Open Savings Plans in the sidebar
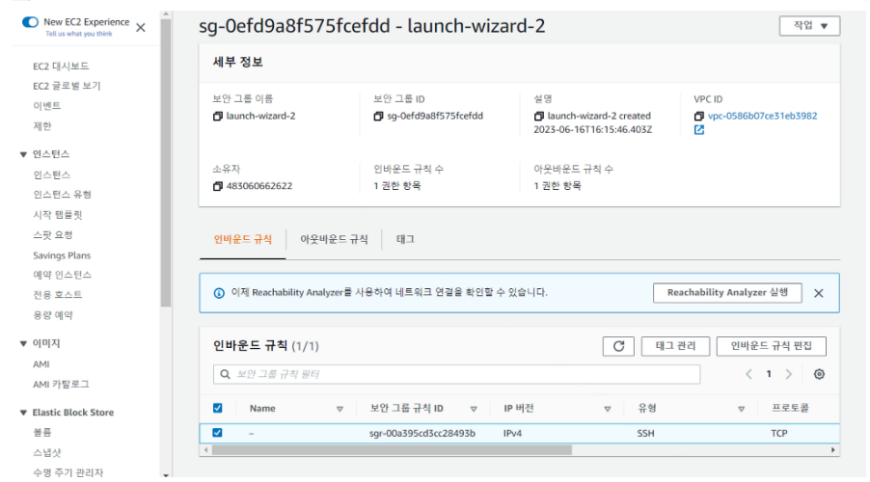This screenshot has width=870, height=482. coord(62,255)
